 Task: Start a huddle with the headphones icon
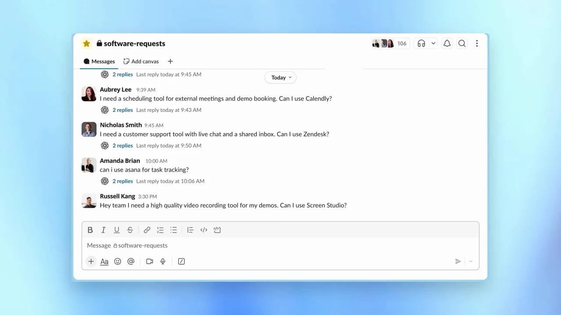(x=421, y=43)
